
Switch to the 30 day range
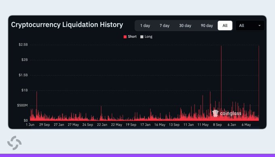pos(185,25)
